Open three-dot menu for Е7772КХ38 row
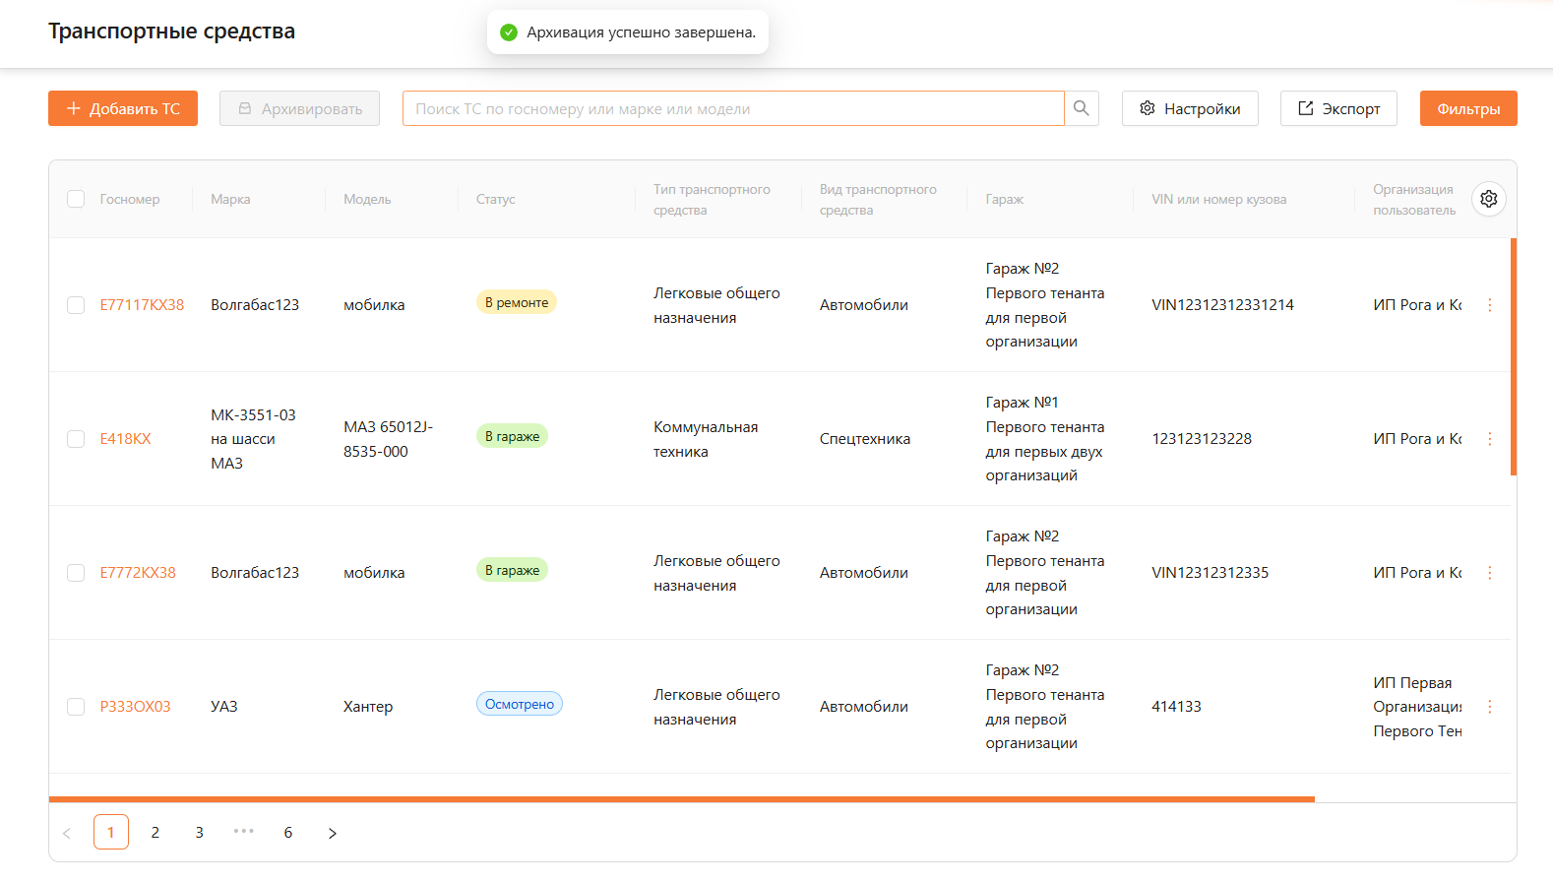This screenshot has height=882, width=1553. (1489, 573)
